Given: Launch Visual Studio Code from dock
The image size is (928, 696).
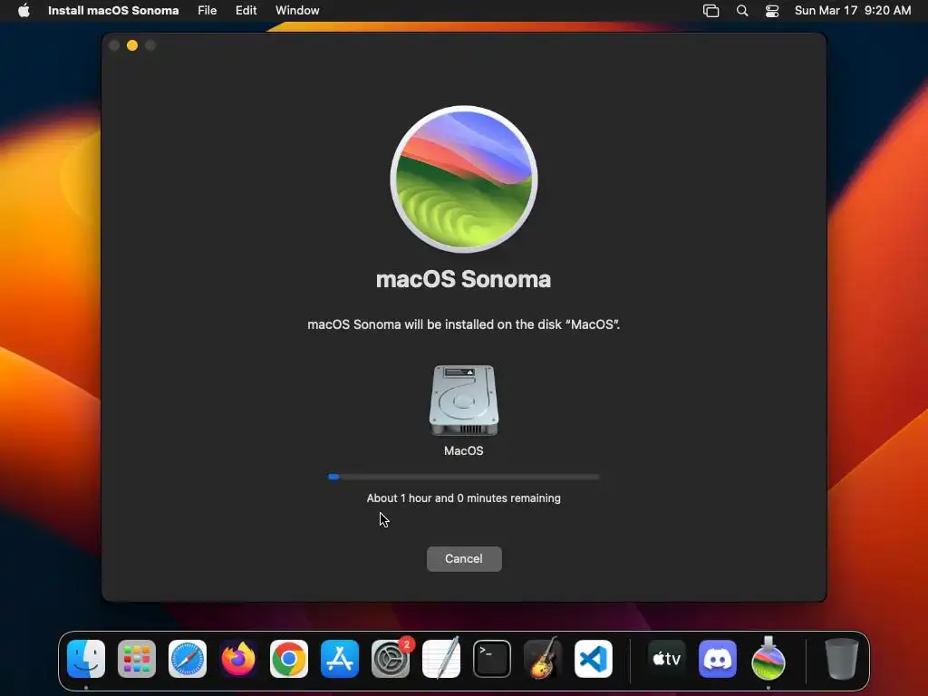Looking at the screenshot, I should click(x=594, y=659).
